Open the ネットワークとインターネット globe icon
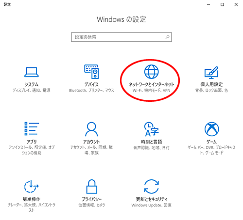 152,72
